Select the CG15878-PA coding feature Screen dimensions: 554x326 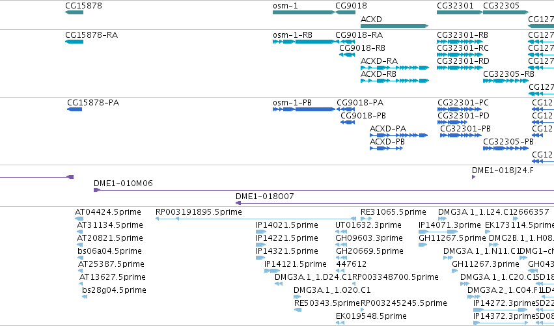pos(75,109)
